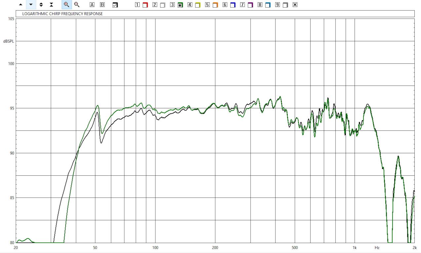Store curve in overlay slot 2
421x253 pixels.
pos(155,5)
